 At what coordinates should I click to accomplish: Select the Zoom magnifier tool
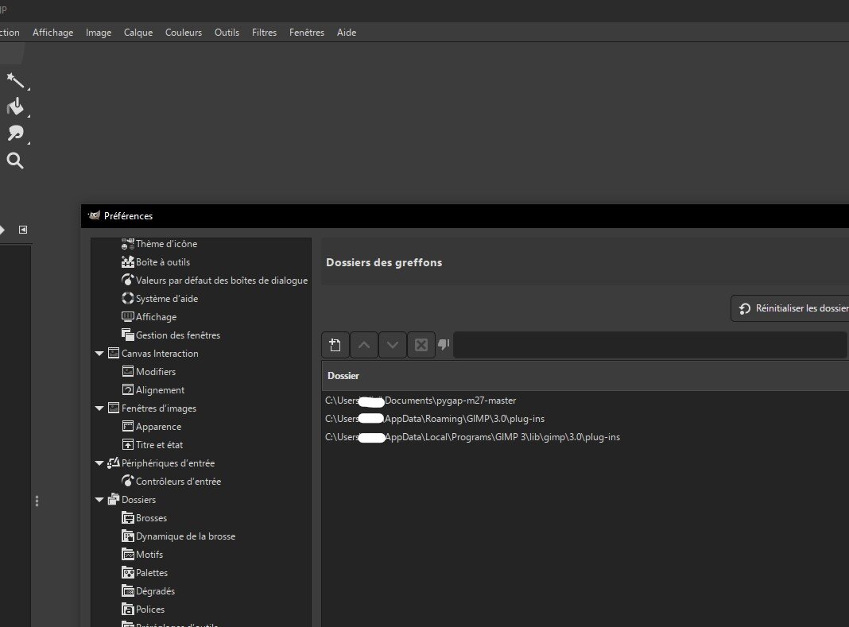coord(15,161)
